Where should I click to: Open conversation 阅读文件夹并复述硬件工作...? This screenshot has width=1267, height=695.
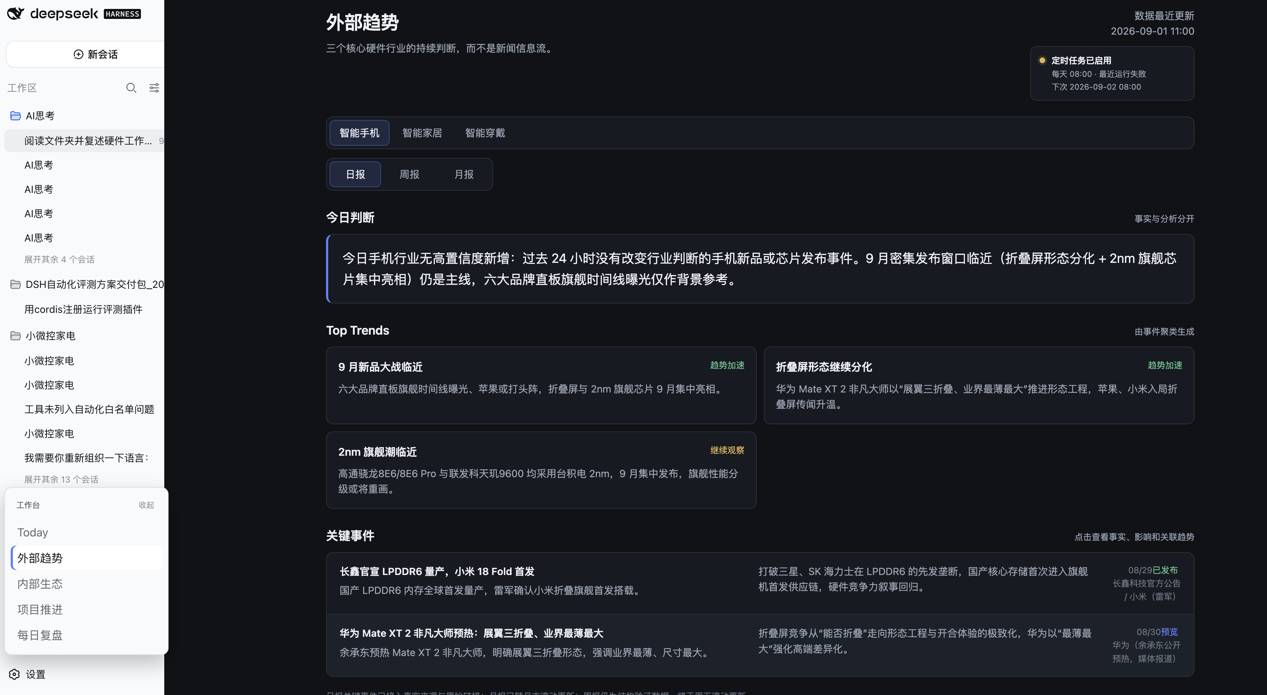pos(85,141)
